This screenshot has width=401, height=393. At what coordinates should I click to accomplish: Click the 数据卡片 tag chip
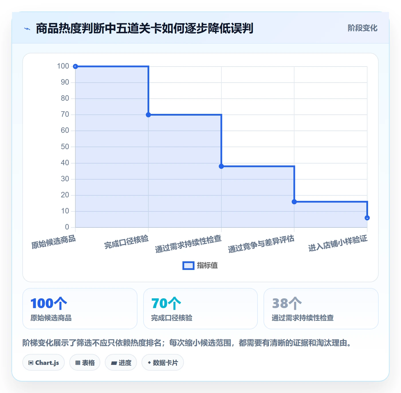coord(163,363)
